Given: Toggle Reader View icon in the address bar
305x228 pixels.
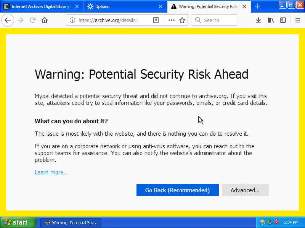Looking at the screenshot, I should click(x=156, y=21).
